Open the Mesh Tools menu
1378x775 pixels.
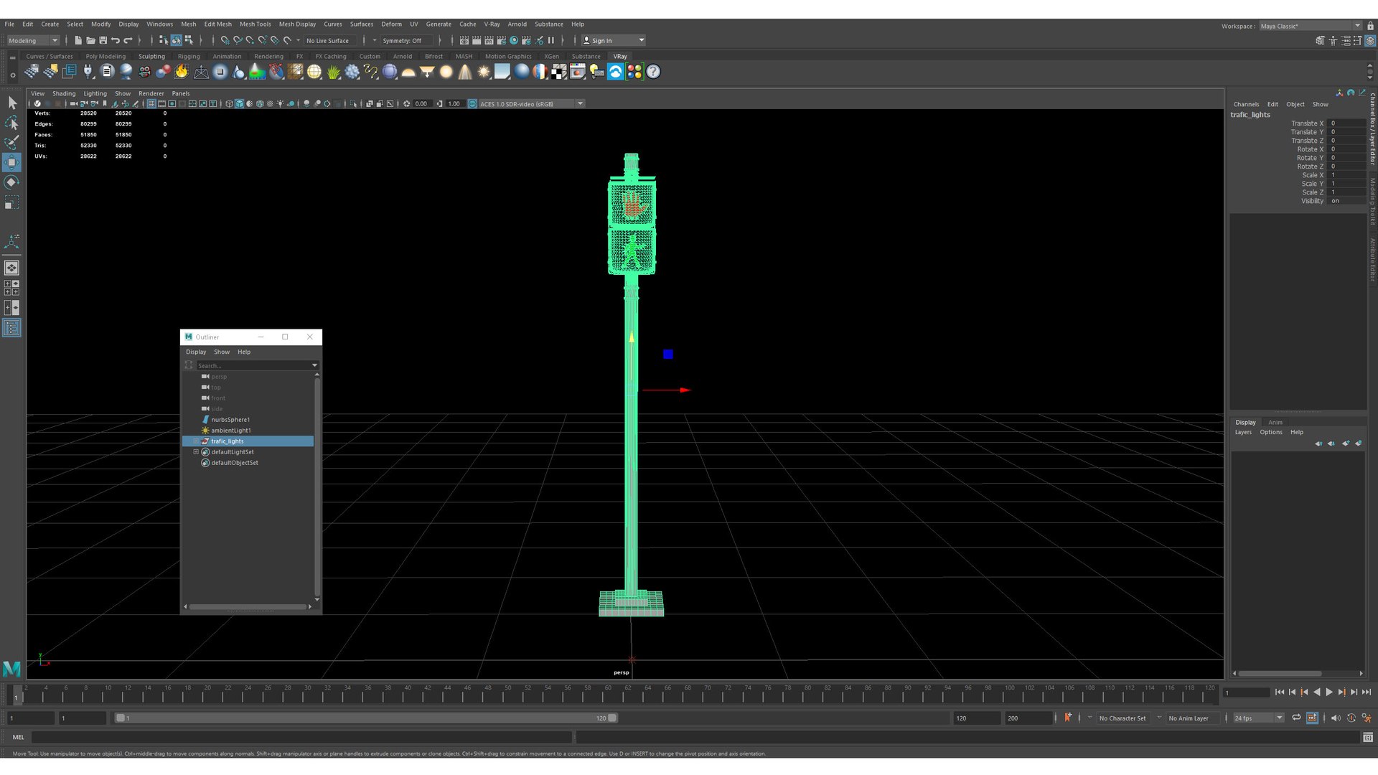coord(255,24)
